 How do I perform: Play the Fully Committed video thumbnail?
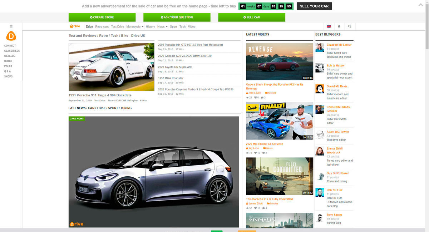tap(280, 176)
